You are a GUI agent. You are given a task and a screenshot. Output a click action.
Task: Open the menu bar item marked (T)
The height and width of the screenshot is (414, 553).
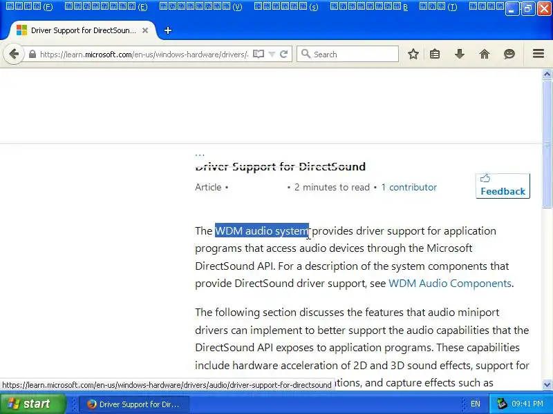[438, 6]
